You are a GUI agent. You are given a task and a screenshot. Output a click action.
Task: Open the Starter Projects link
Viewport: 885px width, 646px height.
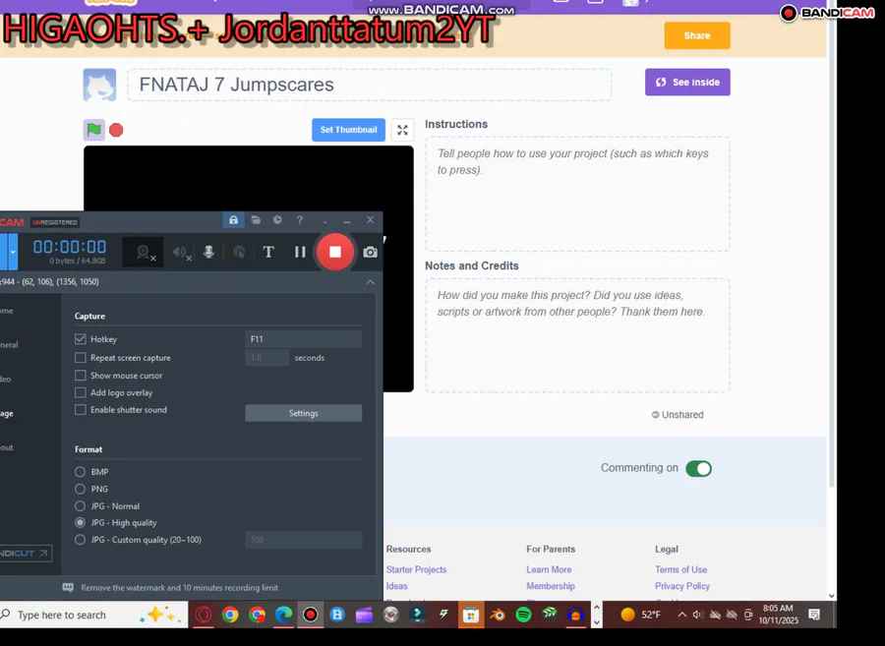tap(416, 569)
